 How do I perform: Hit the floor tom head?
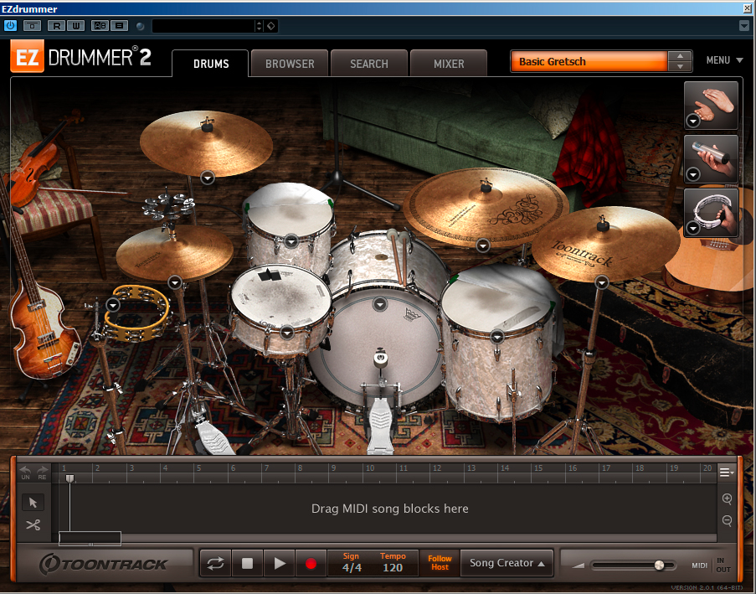(x=496, y=304)
